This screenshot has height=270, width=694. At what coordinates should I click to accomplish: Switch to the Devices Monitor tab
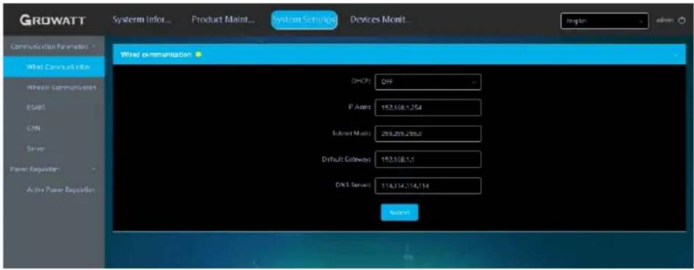tap(381, 20)
